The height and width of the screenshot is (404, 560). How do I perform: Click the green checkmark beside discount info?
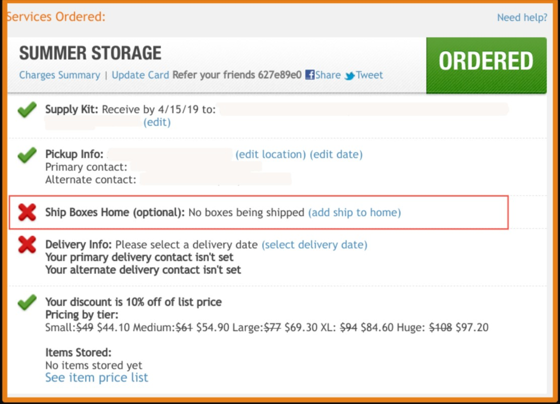27,302
